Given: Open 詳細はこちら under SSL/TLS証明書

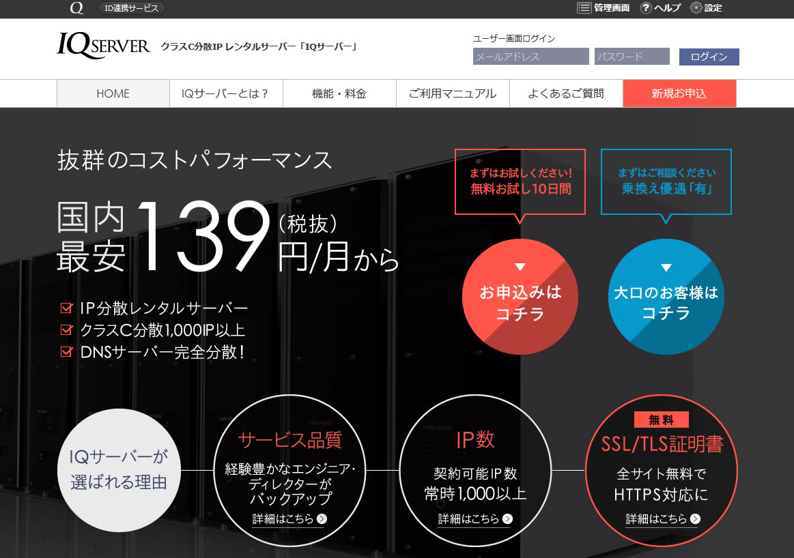Looking at the screenshot, I should click(x=663, y=519).
